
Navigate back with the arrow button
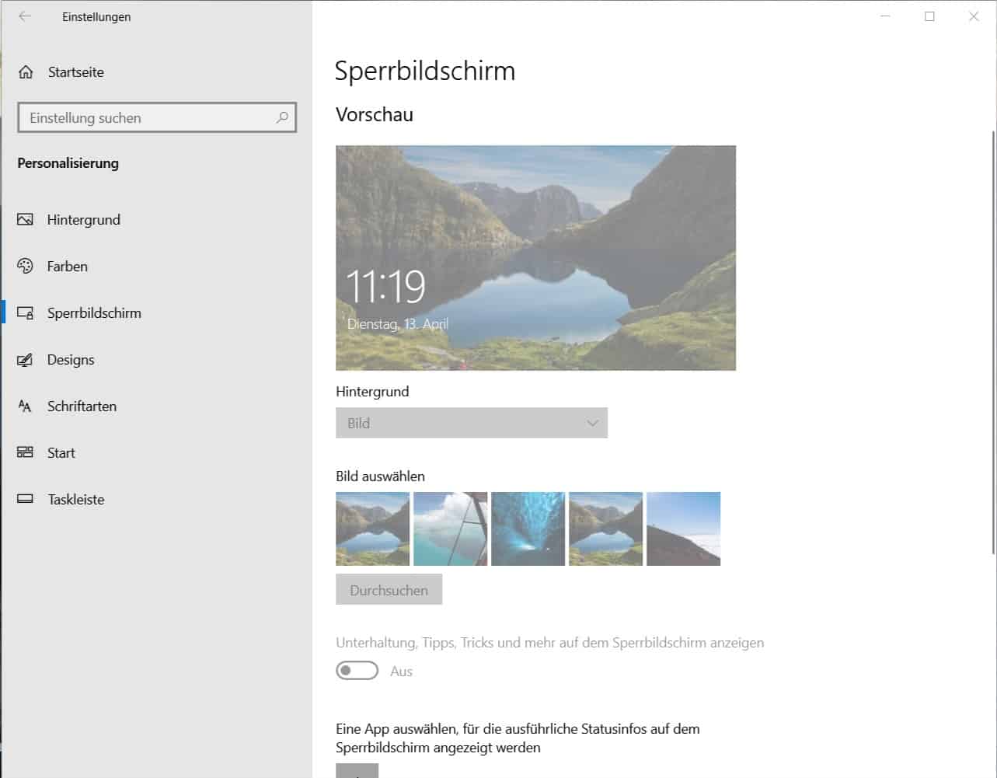point(23,16)
